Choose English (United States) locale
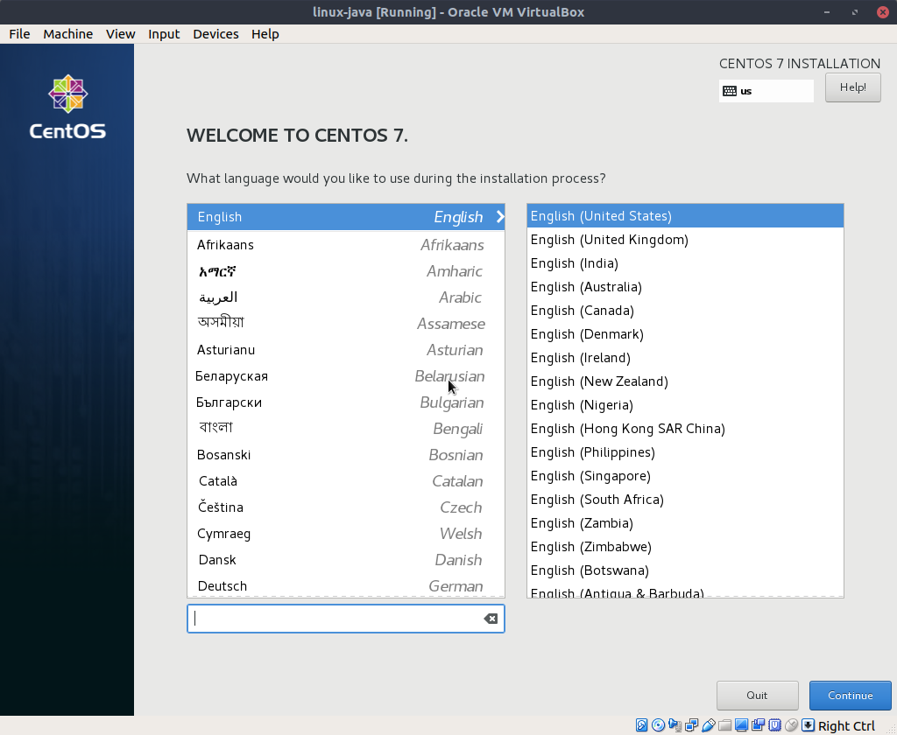This screenshot has width=897, height=735. tap(685, 216)
